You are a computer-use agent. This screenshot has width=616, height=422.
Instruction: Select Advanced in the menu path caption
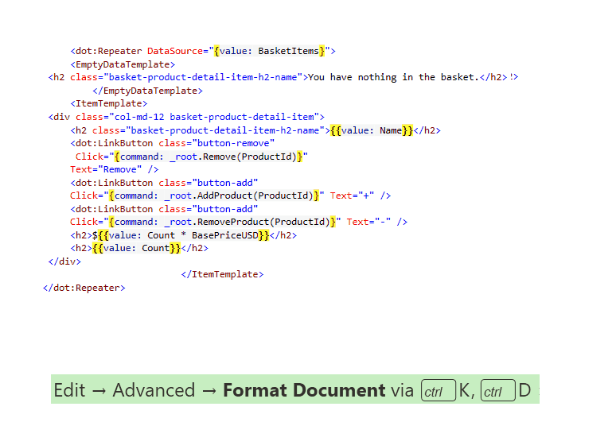[154, 390]
